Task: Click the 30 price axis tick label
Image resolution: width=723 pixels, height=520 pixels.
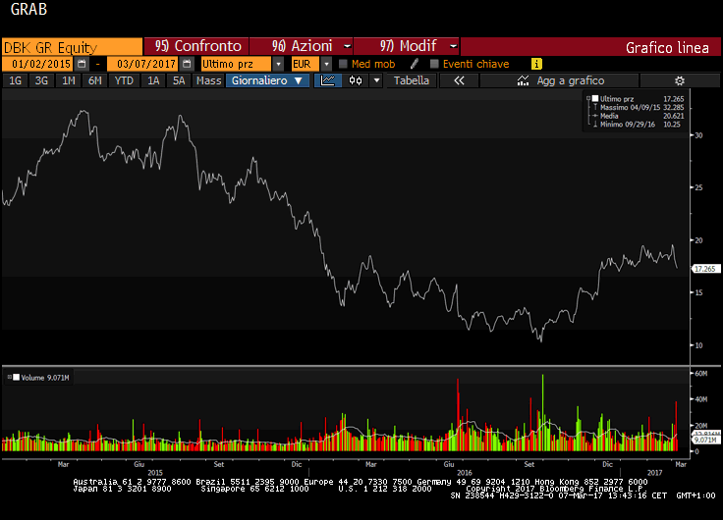Action: [x=699, y=135]
